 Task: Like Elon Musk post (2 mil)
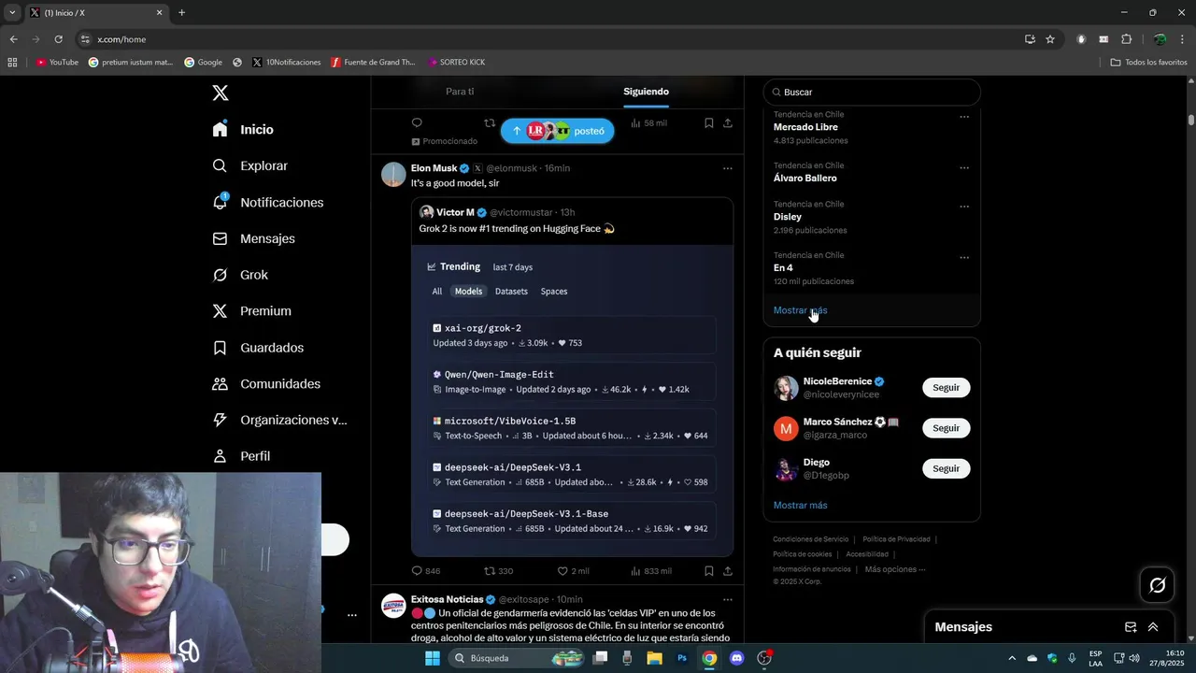(573, 571)
